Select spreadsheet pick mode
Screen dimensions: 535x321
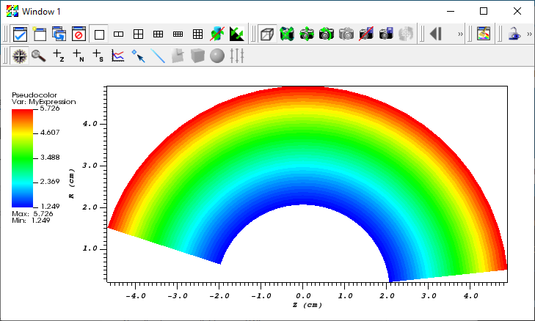point(98,56)
